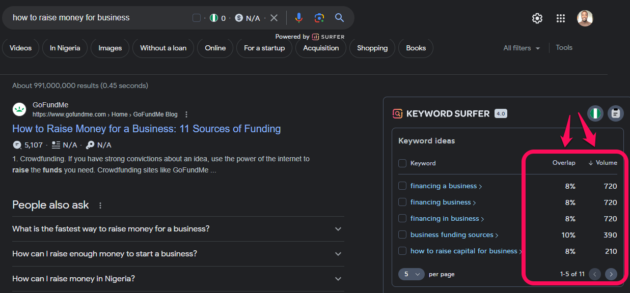Expand 'How can I raise money in Nigeria' question
630x293 pixels.
click(x=178, y=279)
